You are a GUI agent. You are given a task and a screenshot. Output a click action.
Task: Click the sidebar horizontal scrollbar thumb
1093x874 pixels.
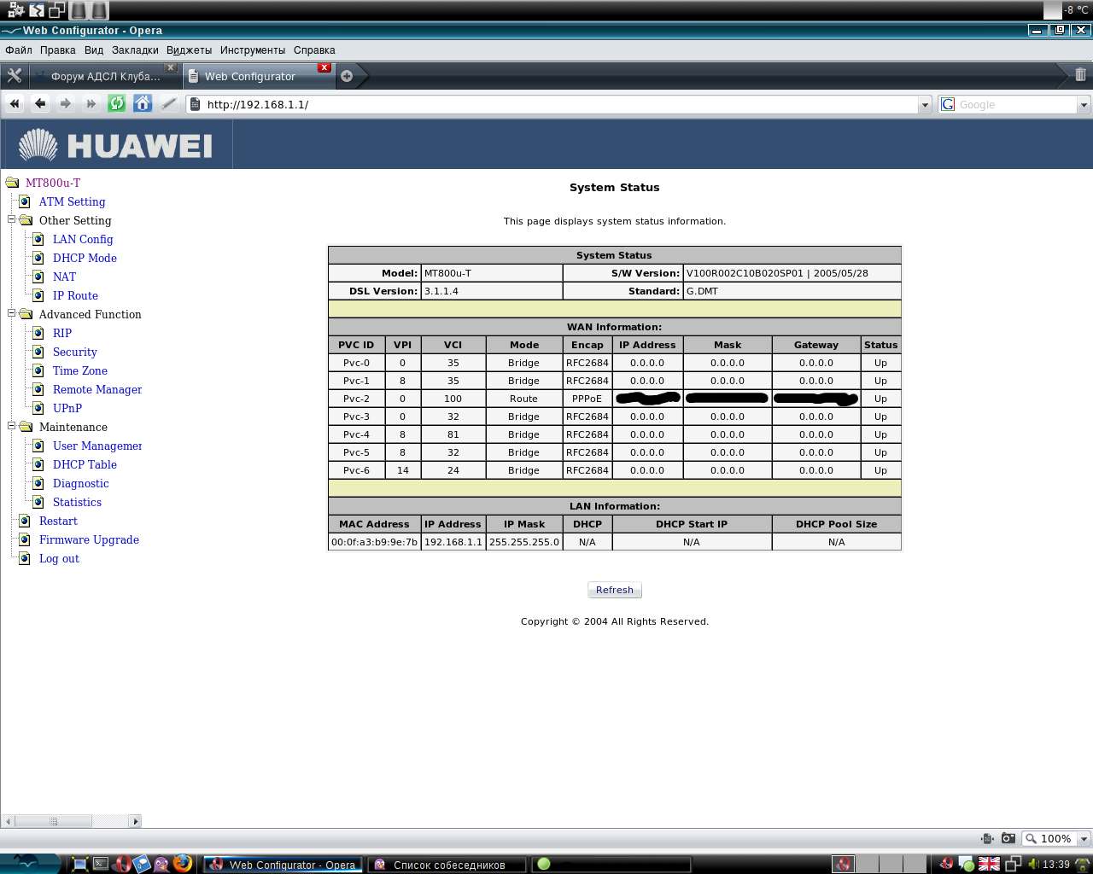53,821
